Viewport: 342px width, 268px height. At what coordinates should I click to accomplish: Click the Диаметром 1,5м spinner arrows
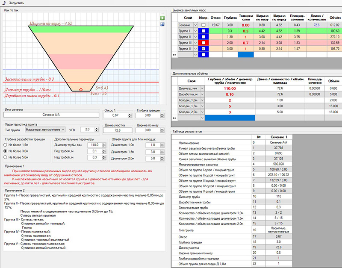tap(162, 152)
